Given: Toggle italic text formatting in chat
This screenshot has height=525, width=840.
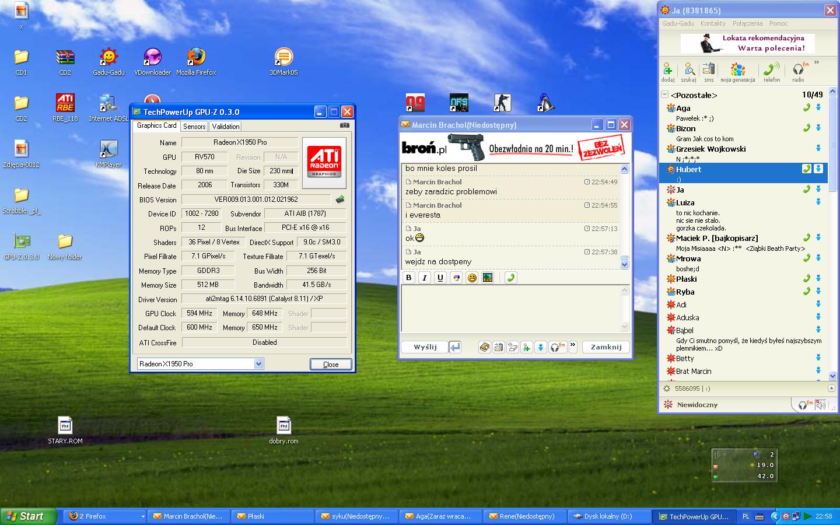Looking at the screenshot, I should 425,278.
